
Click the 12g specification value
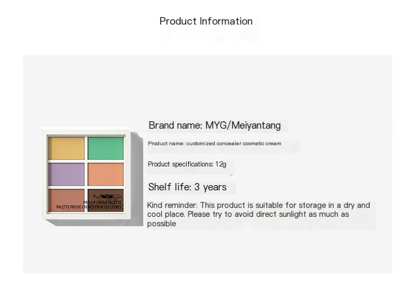point(221,164)
